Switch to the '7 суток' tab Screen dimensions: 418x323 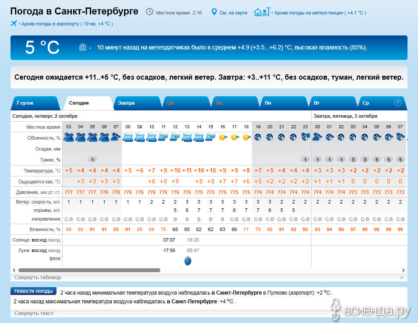click(x=25, y=103)
